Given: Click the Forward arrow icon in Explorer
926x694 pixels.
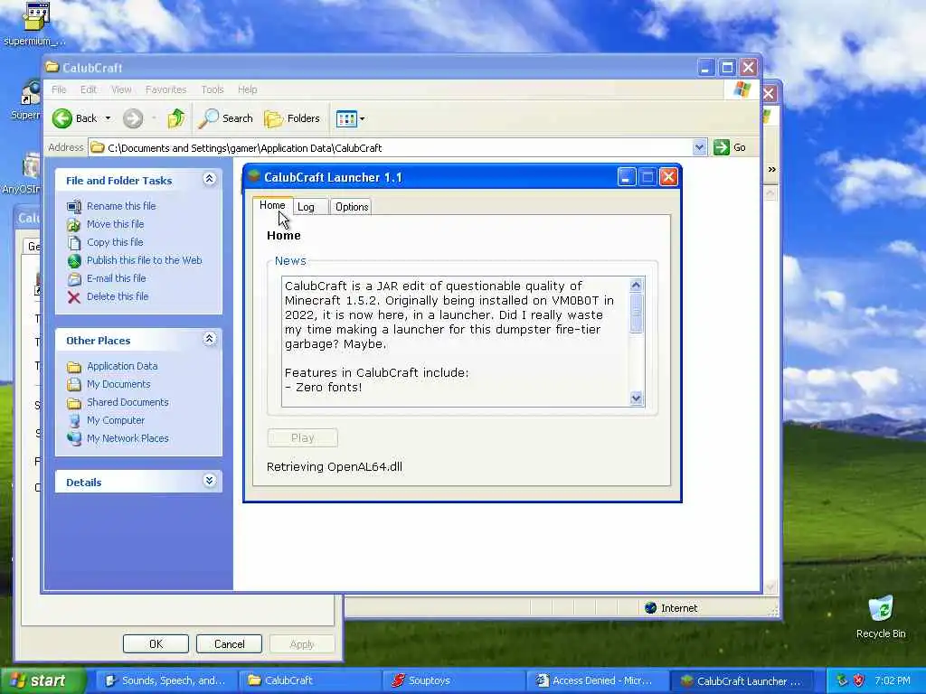Looking at the screenshot, I should click(133, 118).
